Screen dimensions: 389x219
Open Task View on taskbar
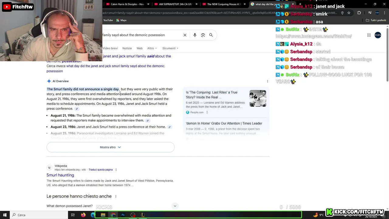[73, 215]
